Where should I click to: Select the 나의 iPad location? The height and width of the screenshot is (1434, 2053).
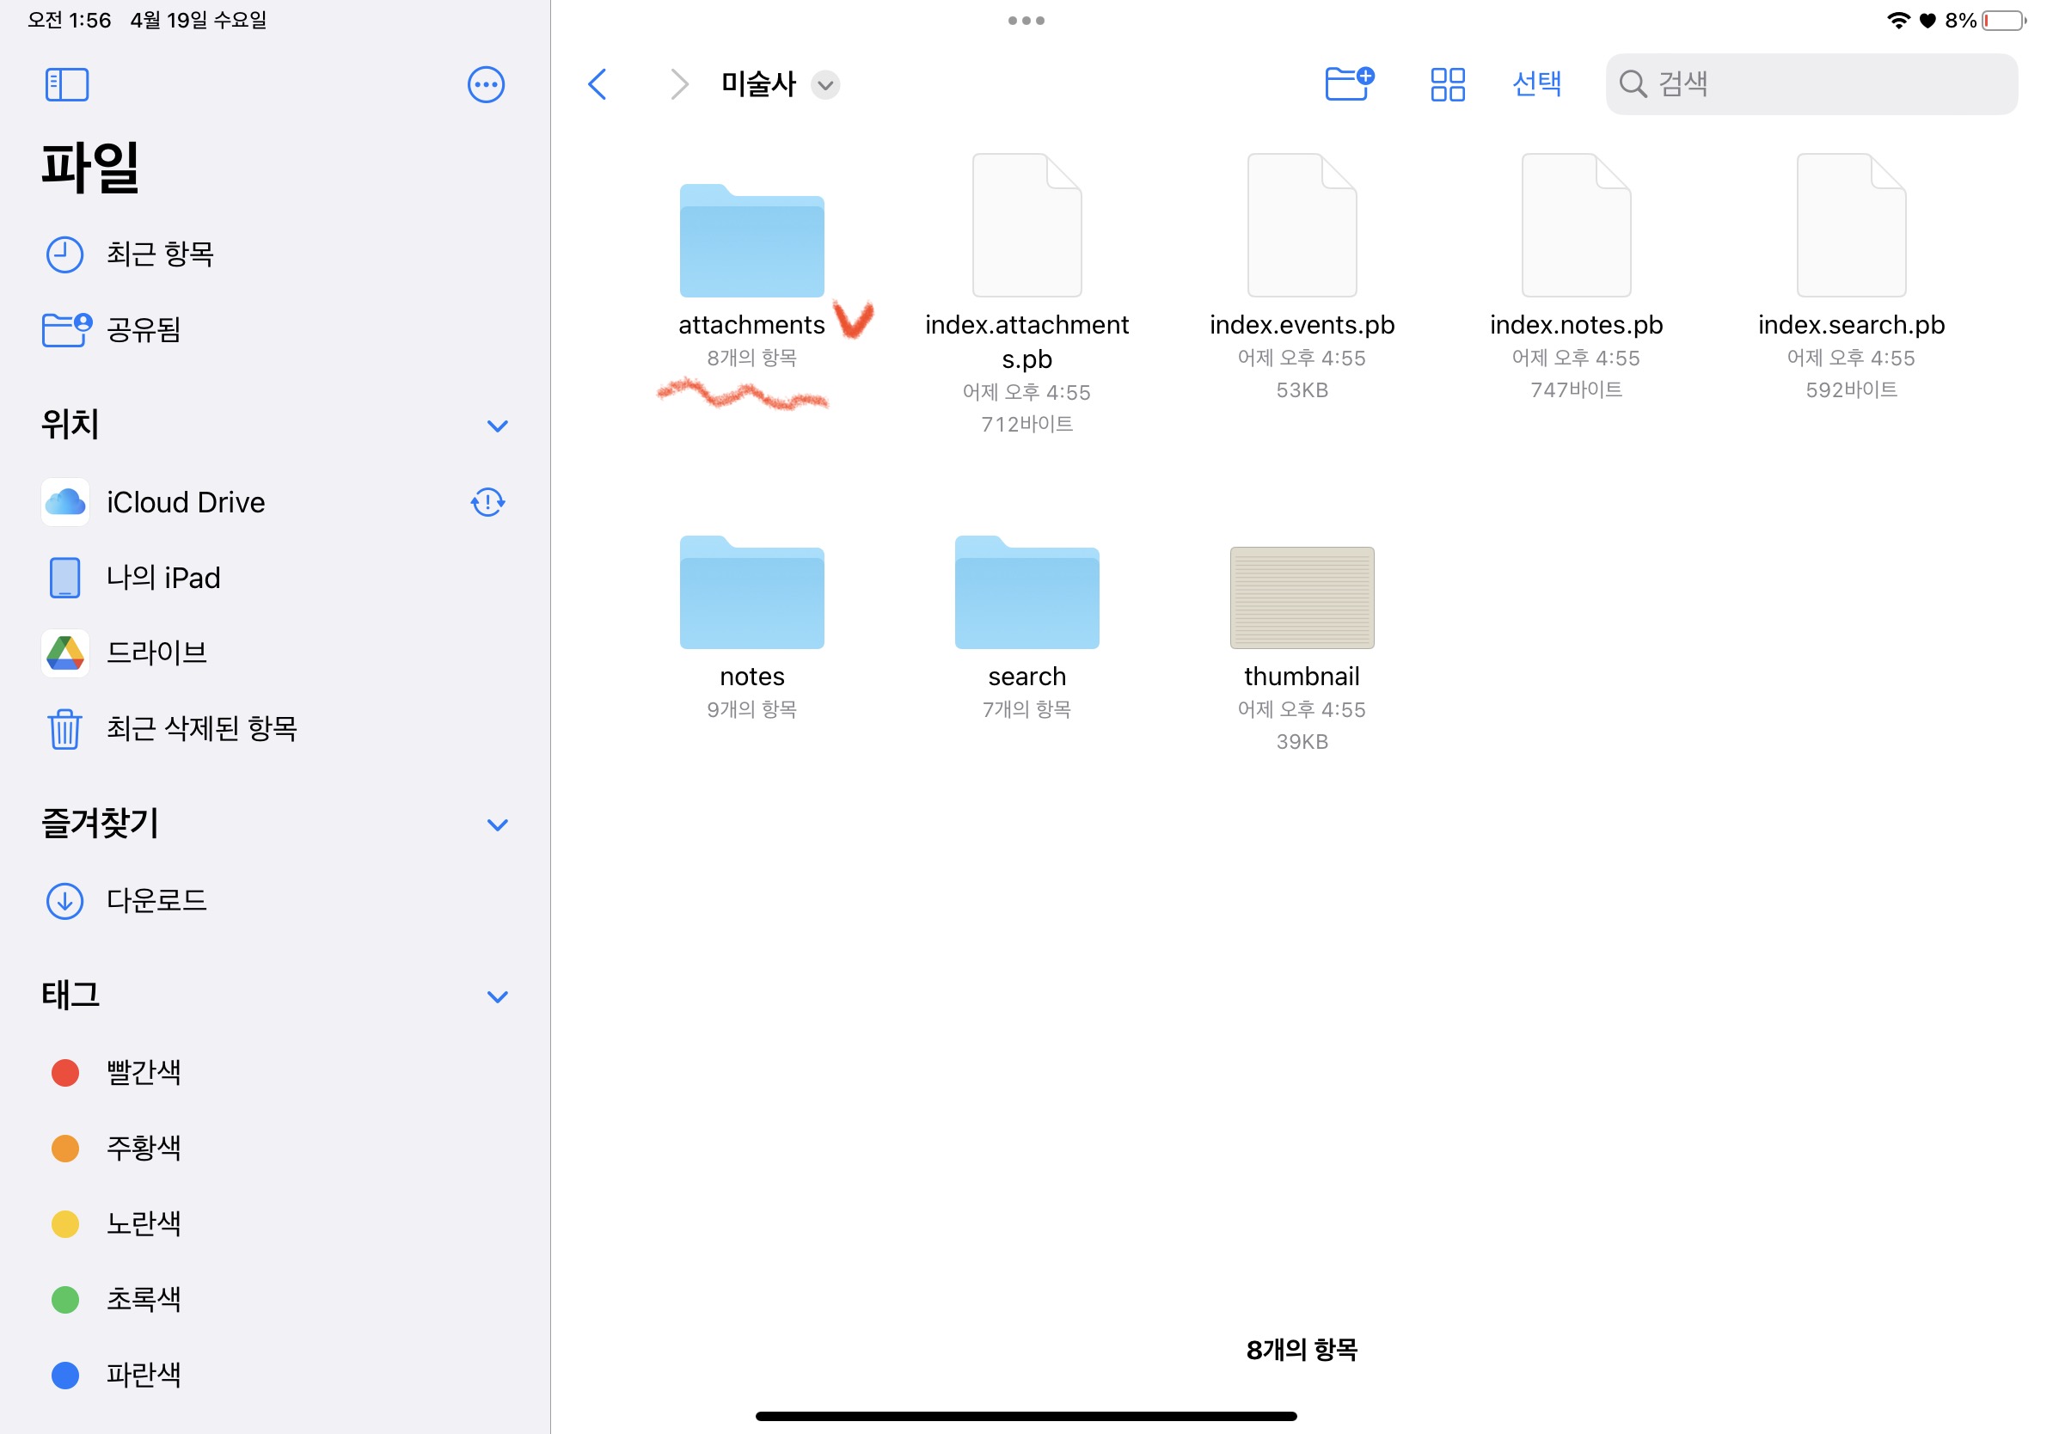pyautogui.click(x=162, y=578)
